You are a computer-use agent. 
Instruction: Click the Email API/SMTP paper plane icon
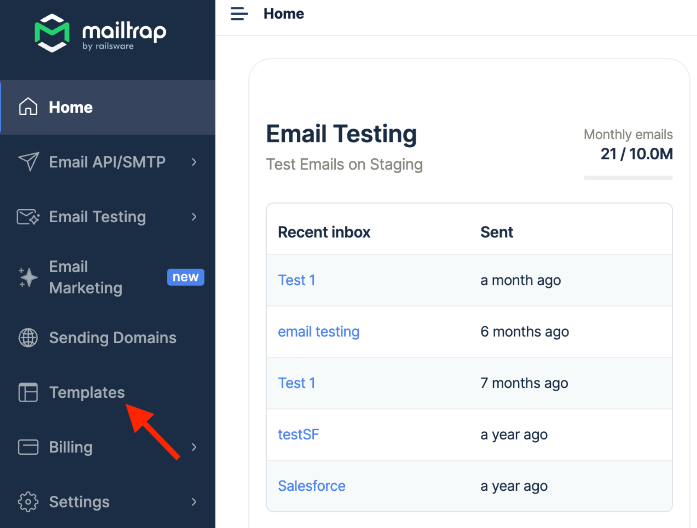point(29,162)
